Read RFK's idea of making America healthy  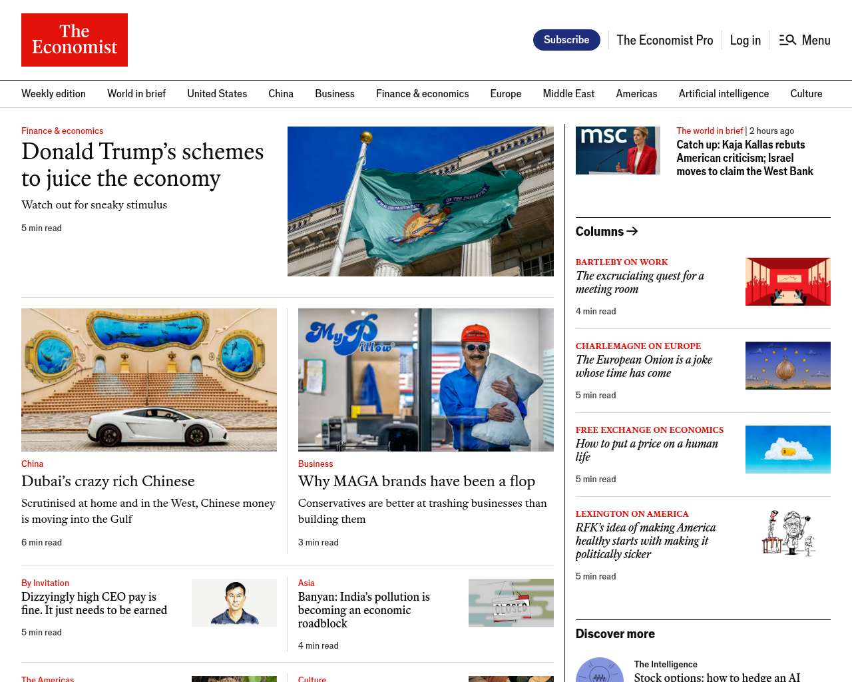pos(646,541)
